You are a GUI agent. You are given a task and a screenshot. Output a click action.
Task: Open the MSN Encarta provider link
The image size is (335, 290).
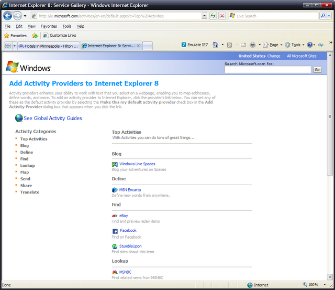pyautogui.click(x=130, y=190)
